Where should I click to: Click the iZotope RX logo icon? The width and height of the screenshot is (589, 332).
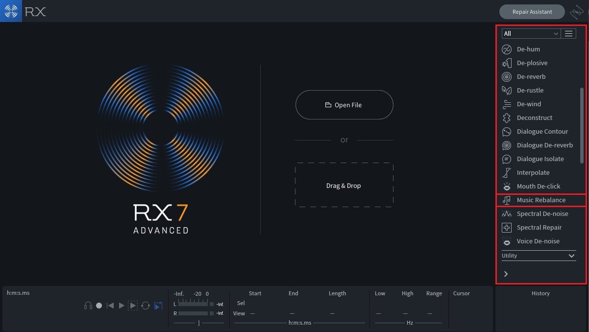point(11,11)
